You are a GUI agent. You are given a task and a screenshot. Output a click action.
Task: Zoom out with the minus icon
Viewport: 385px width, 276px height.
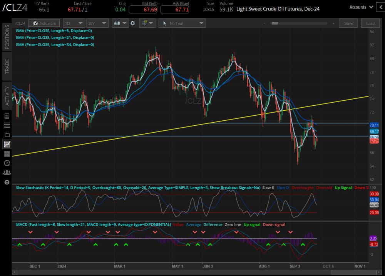click(x=264, y=23)
